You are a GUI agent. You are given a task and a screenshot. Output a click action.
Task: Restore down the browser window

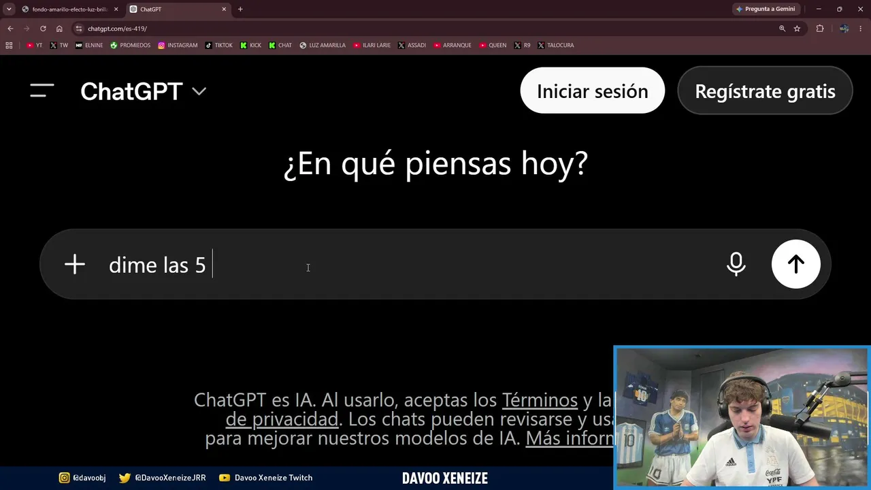coord(840,9)
